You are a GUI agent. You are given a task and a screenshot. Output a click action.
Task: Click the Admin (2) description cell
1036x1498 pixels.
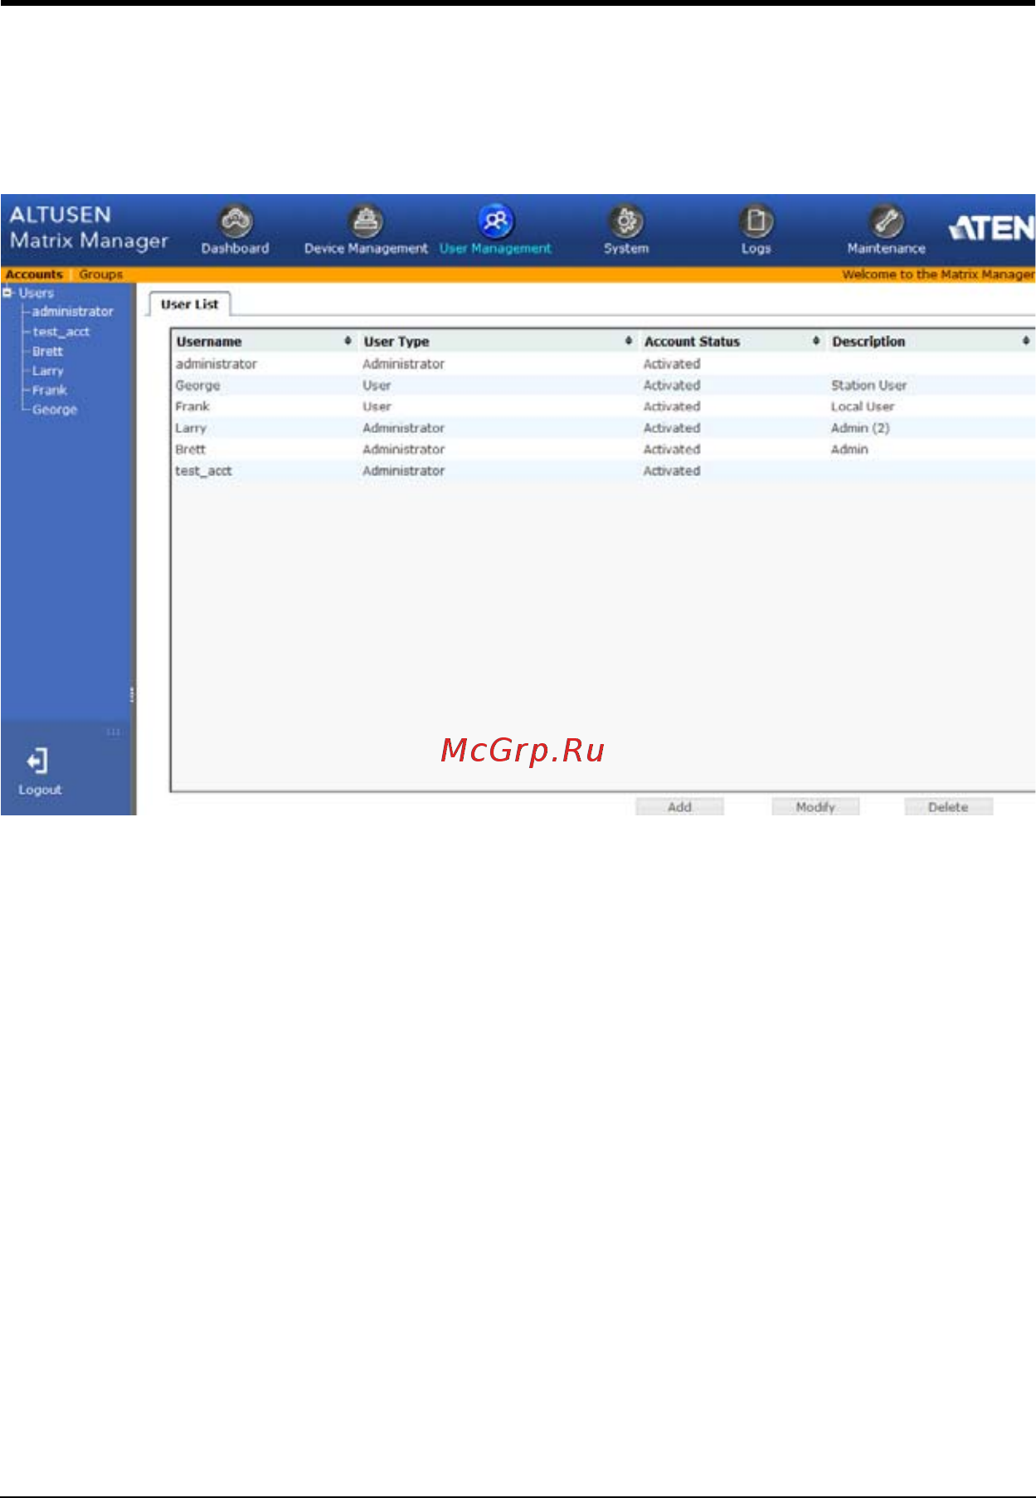point(860,428)
